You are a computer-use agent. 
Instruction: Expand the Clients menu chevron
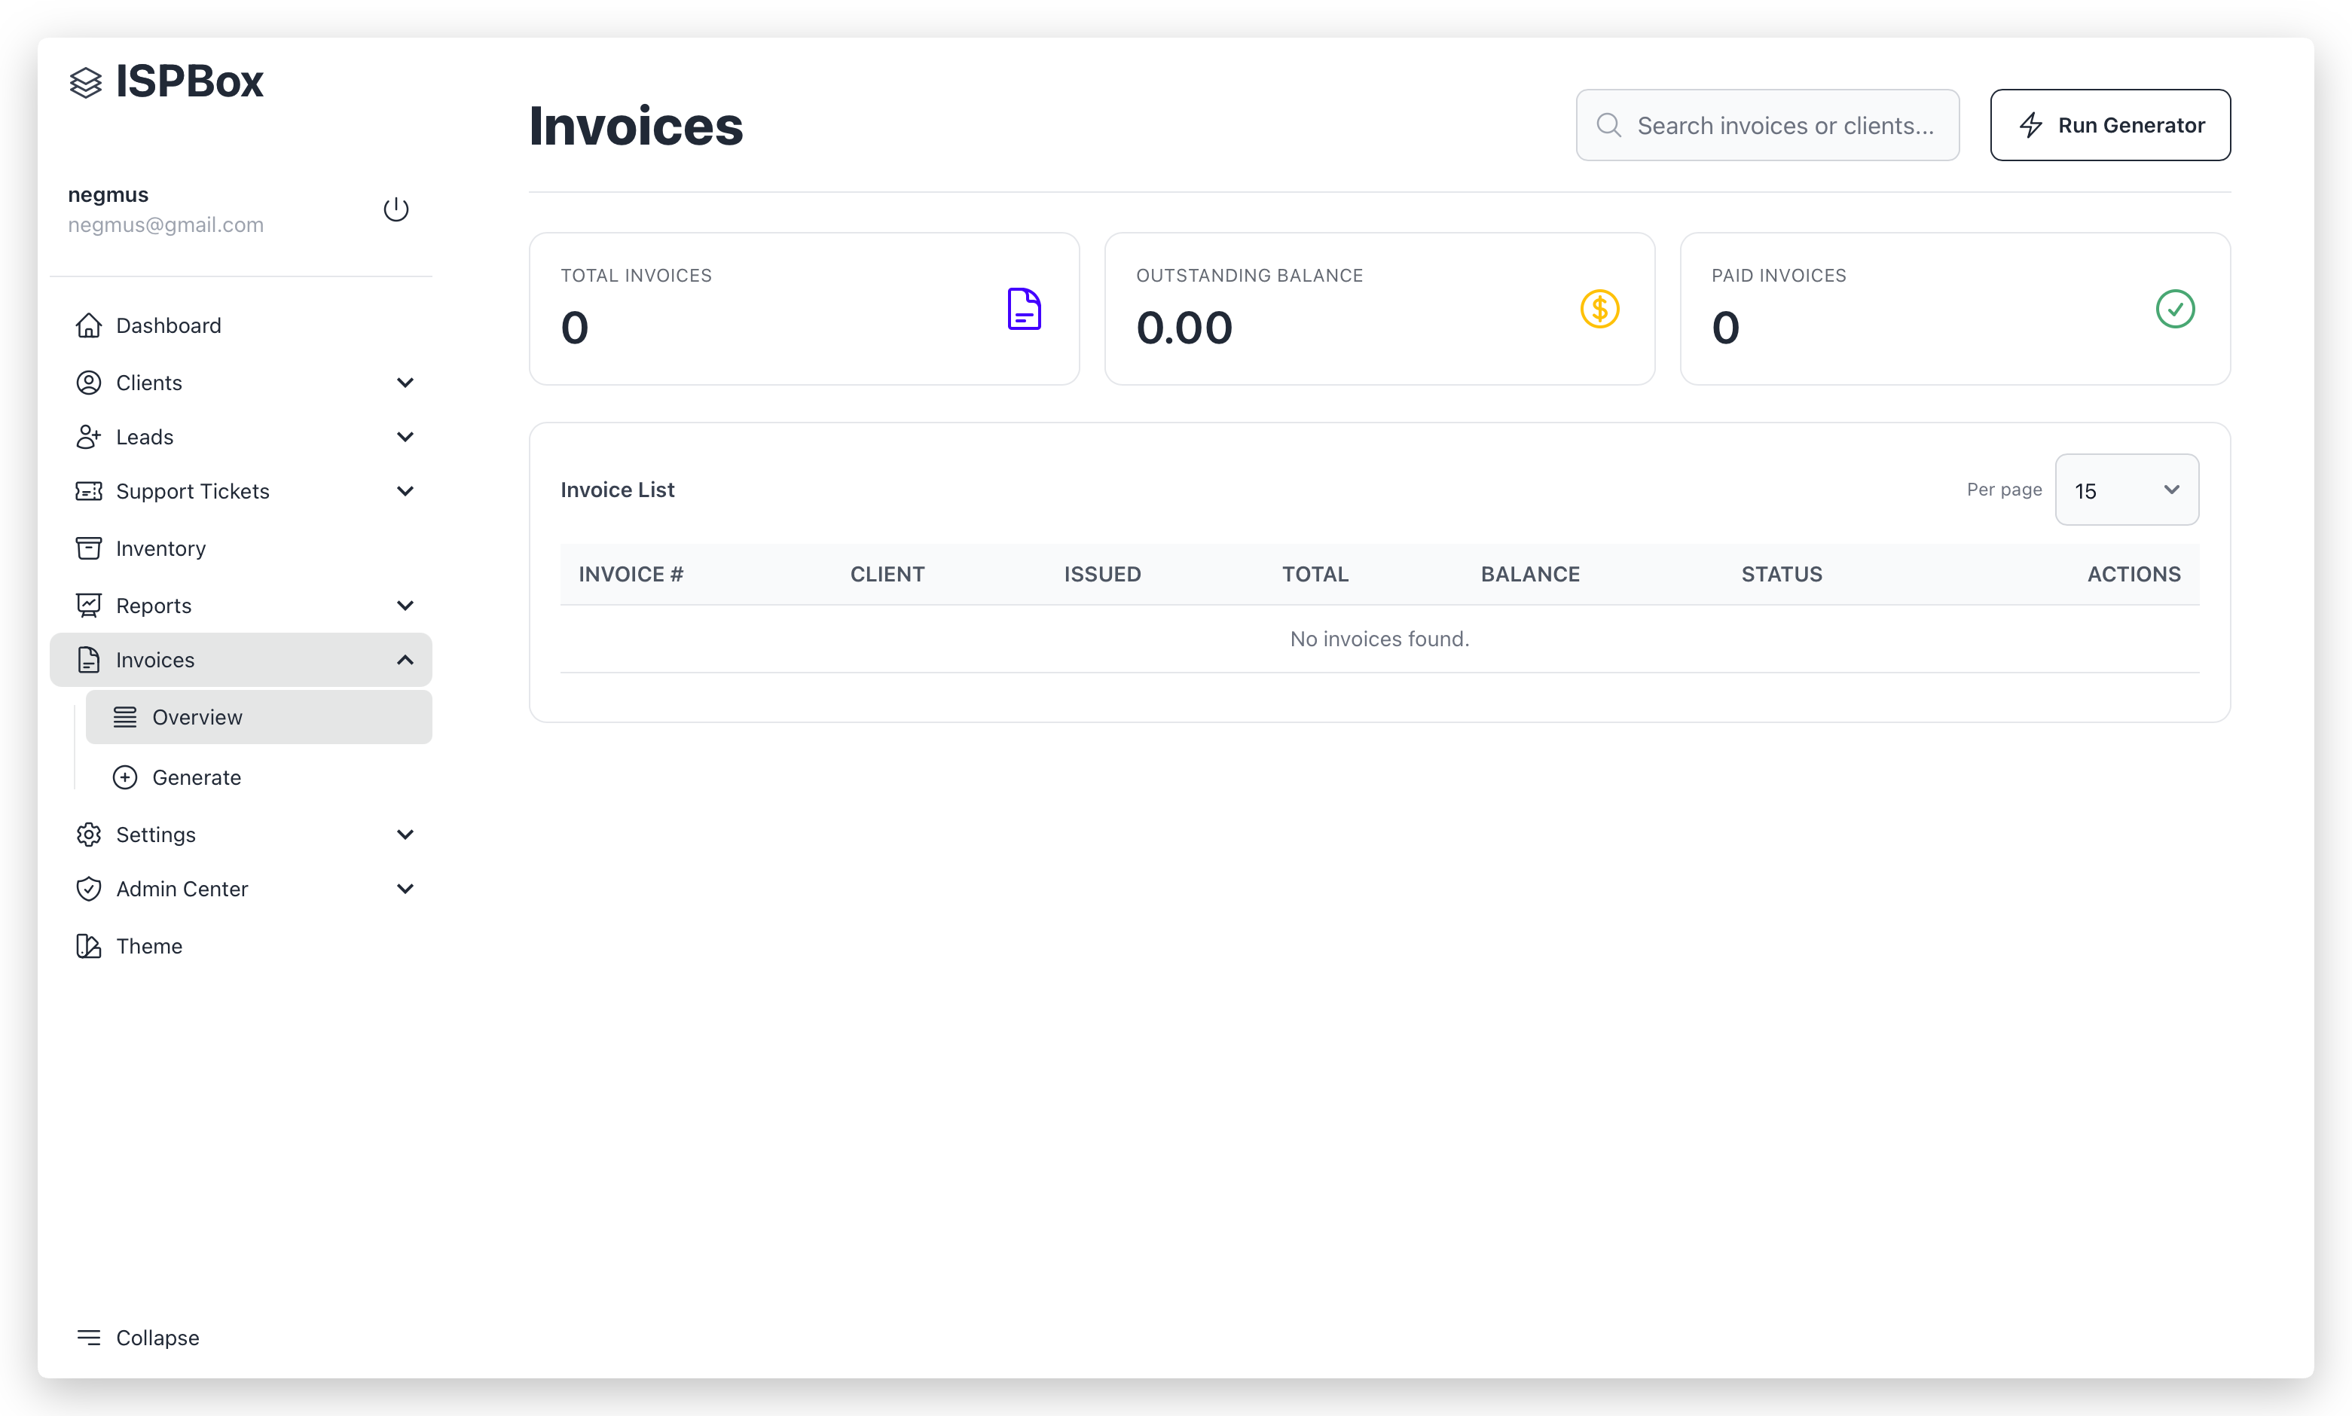(x=405, y=383)
